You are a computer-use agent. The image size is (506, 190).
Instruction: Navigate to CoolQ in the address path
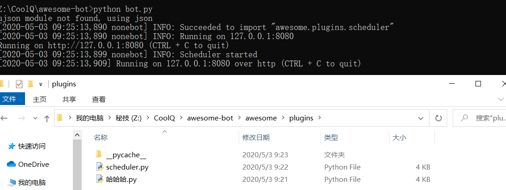[164, 118]
